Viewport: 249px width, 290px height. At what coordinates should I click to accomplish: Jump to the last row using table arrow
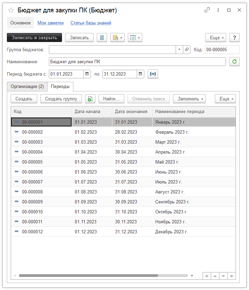coord(231,276)
